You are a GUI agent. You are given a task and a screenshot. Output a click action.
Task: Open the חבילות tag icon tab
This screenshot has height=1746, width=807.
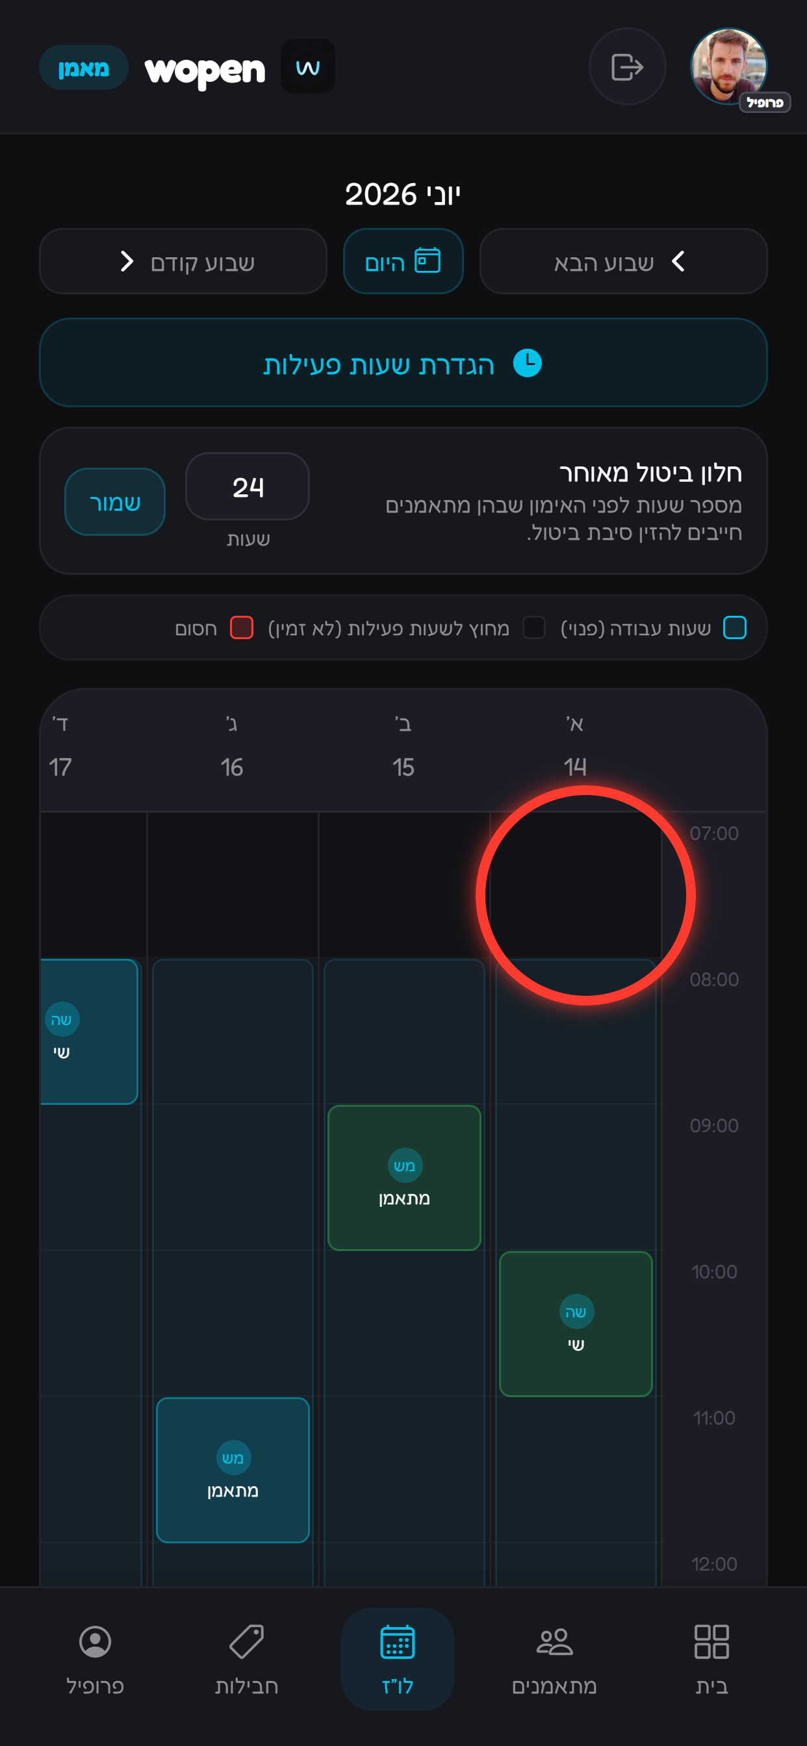click(246, 1641)
